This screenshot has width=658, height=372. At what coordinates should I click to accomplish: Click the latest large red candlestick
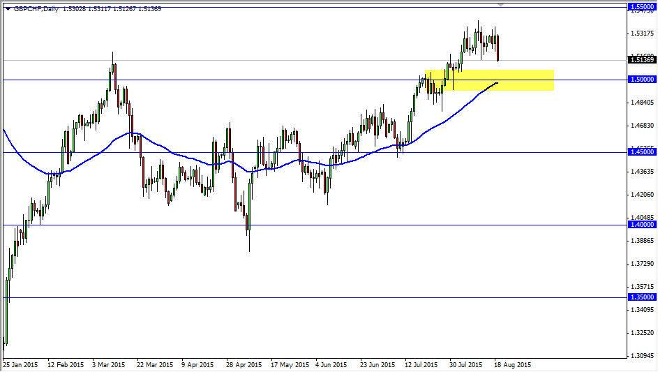pos(498,48)
